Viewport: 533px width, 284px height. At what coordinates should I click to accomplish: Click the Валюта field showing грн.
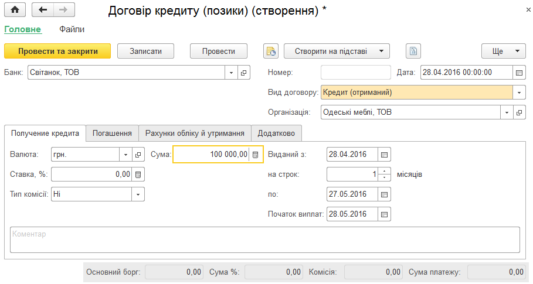pyautogui.click(x=86, y=155)
